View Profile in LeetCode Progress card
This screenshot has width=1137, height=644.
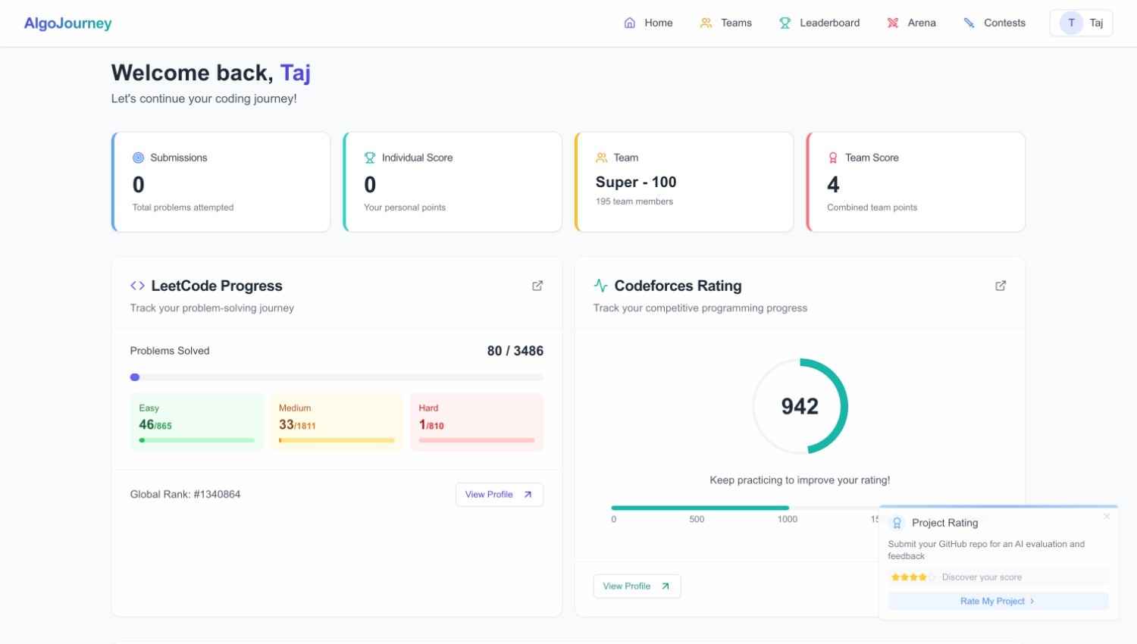pyautogui.click(x=499, y=495)
